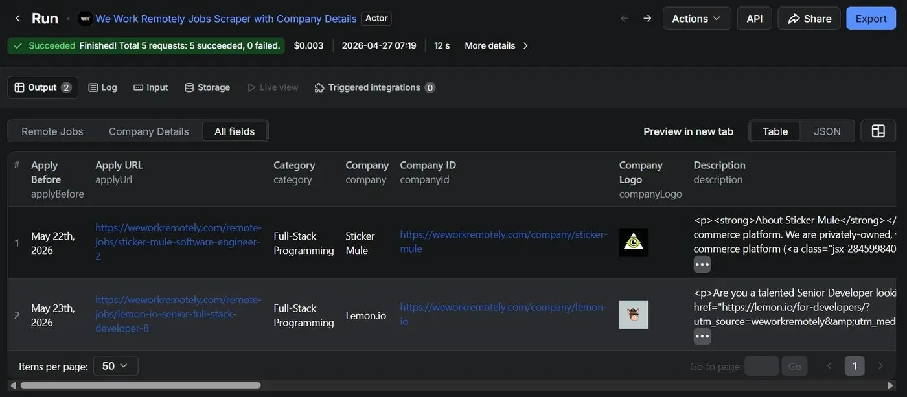This screenshot has width=907, height=397.
Task: Switch to the Storage tab
Action: pos(207,87)
